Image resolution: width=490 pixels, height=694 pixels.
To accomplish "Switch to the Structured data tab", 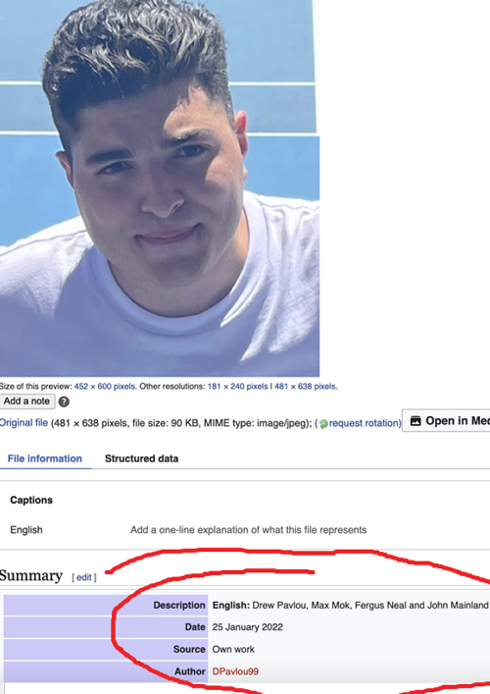I will tap(141, 458).
